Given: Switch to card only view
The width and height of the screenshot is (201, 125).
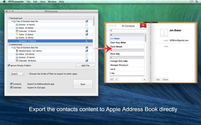Looking at the screenshot, I should pos(116,79).
